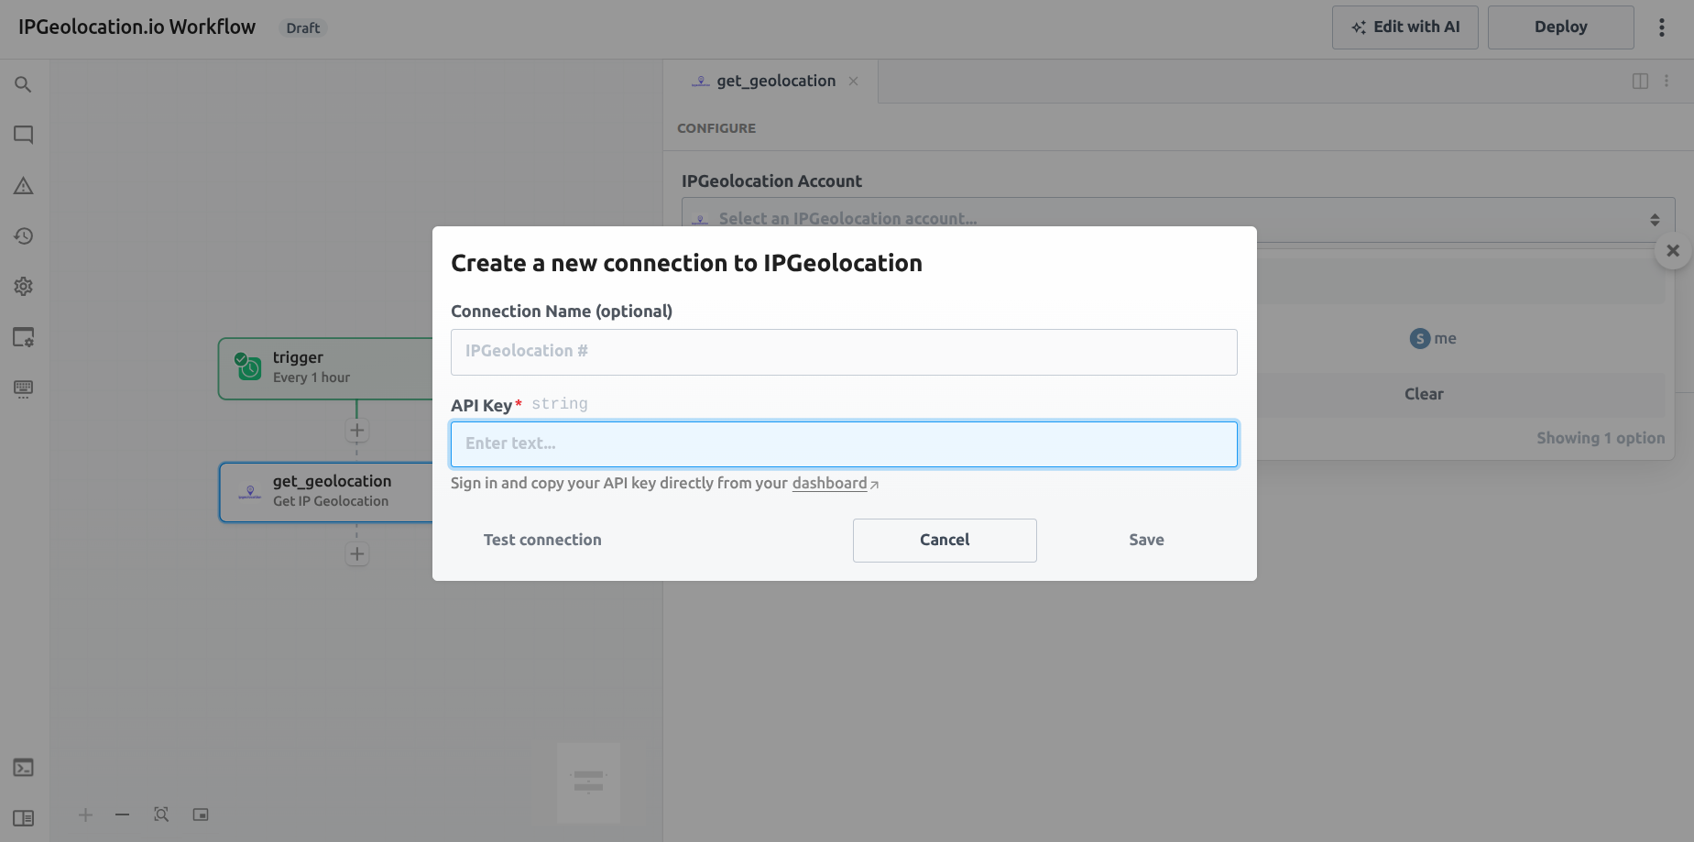The width and height of the screenshot is (1694, 842).
Task: Select the get_geolocation tab
Action: click(775, 82)
